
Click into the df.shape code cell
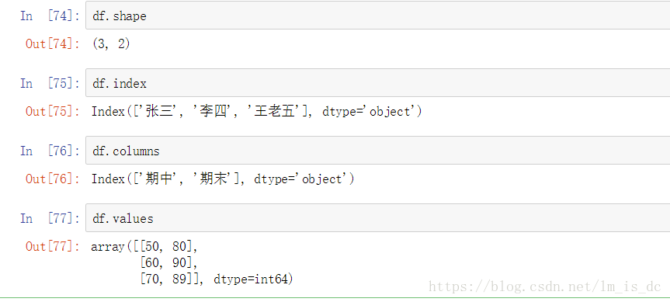(378, 16)
